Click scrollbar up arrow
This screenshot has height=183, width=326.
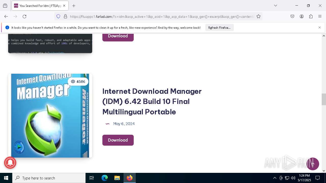324,36
